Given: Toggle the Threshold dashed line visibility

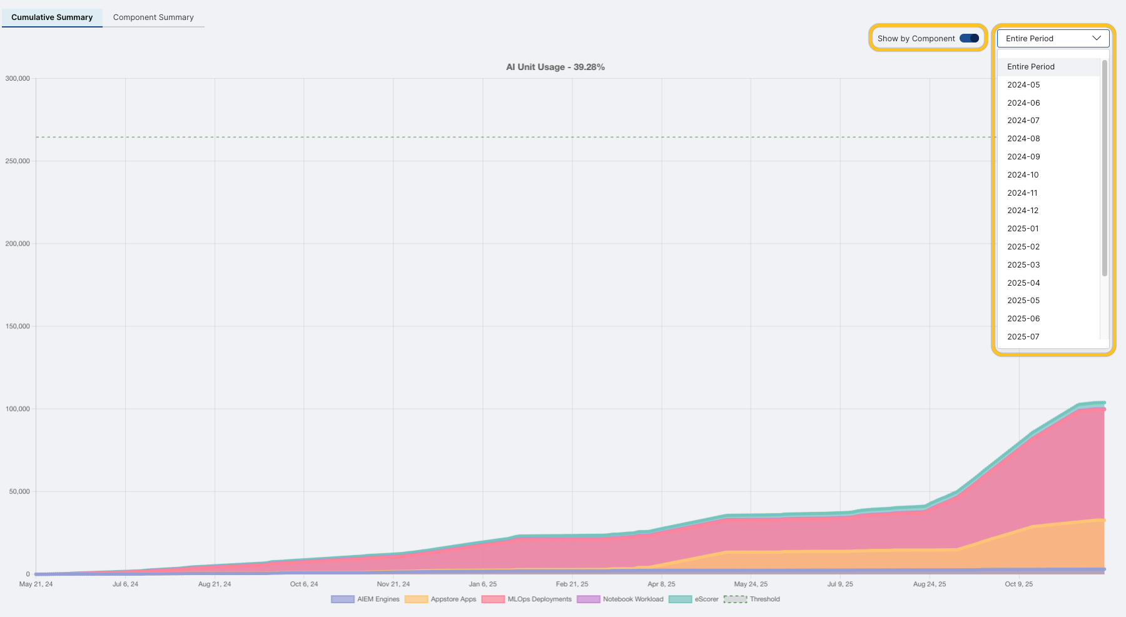Looking at the screenshot, I should [x=753, y=599].
